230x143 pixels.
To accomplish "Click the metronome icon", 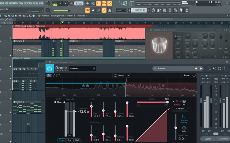I will [x=87, y=3].
